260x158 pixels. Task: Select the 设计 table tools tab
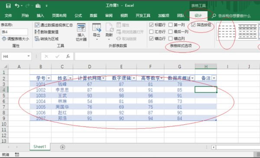click(x=198, y=16)
